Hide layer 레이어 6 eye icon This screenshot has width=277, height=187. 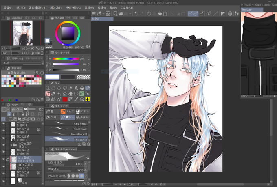click(3, 138)
